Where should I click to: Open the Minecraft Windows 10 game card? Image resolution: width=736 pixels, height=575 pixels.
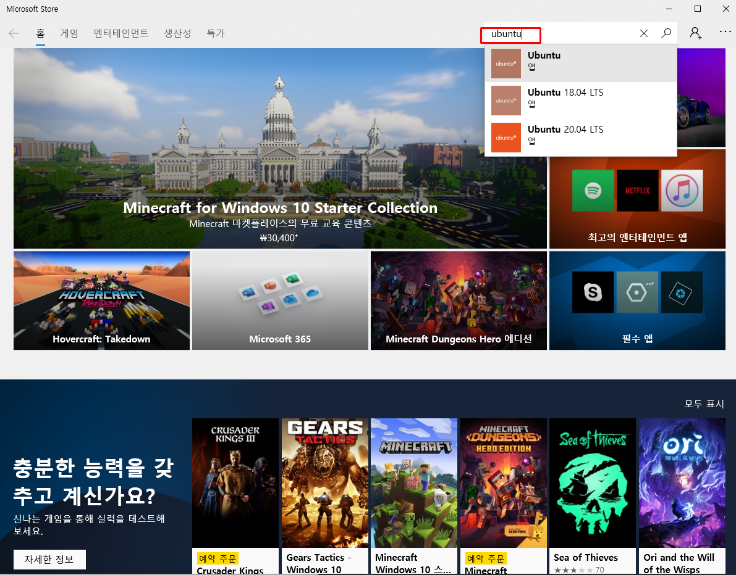click(x=414, y=497)
